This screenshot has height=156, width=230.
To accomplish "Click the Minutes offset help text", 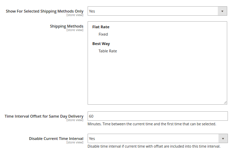I will coord(152,124).
